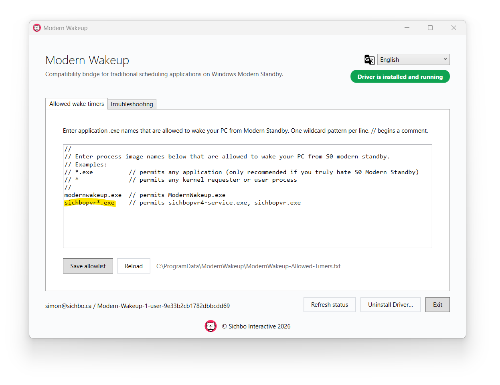Click the '// Examples:' comment line
Image resolution: width=500 pixels, height=385 pixels.
(x=86, y=164)
